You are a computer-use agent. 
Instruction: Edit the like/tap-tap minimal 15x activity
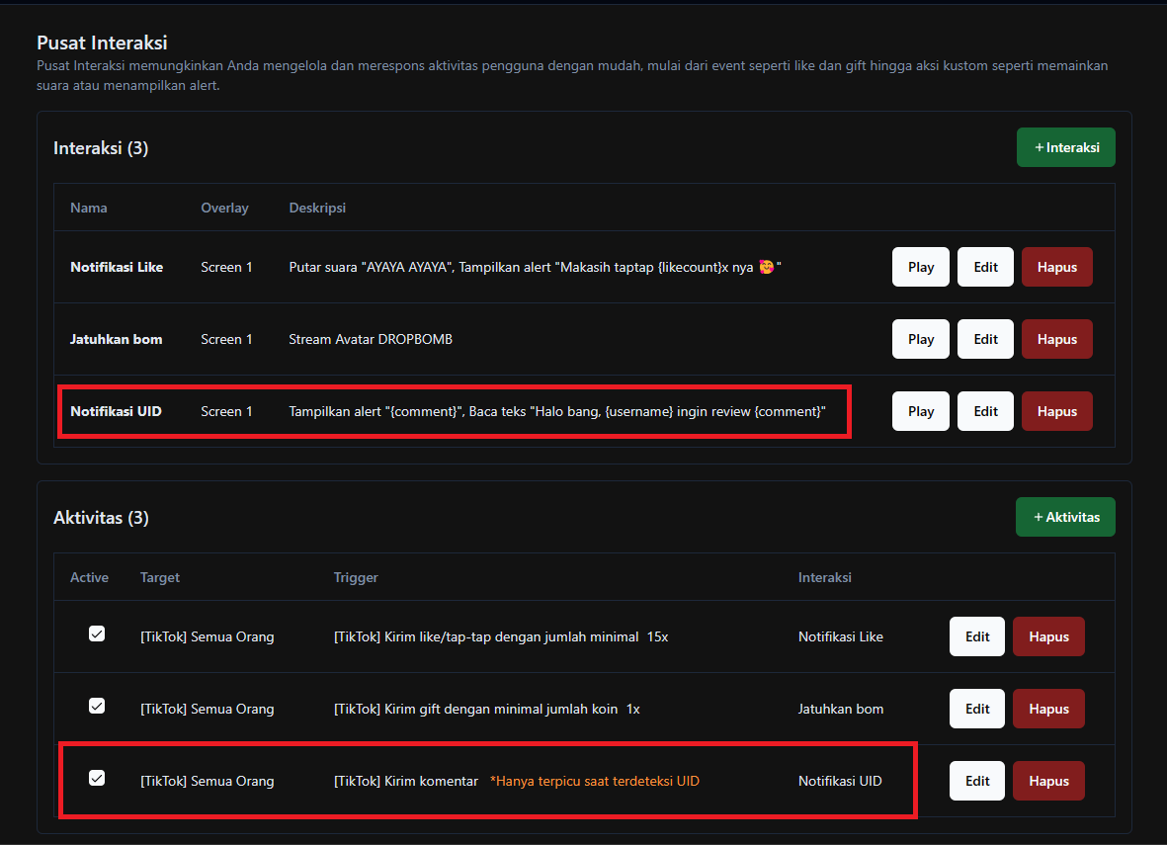(976, 636)
